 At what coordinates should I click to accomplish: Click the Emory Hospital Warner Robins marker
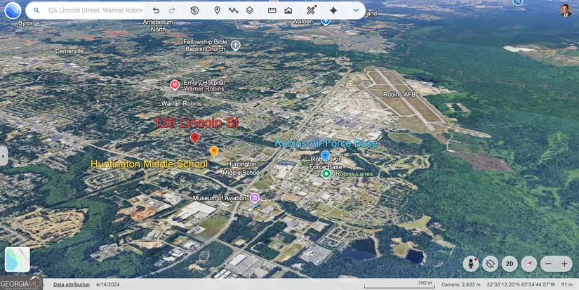point(175,85)
